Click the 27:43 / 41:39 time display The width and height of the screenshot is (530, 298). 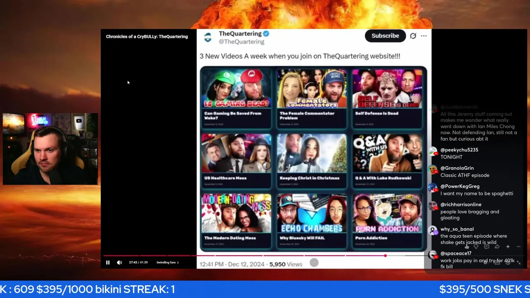click(x=138, y=262)
